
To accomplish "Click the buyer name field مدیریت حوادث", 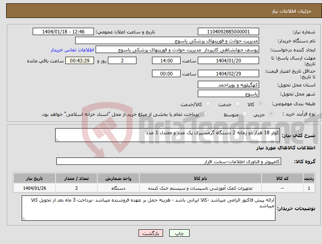I will [167, 40].
